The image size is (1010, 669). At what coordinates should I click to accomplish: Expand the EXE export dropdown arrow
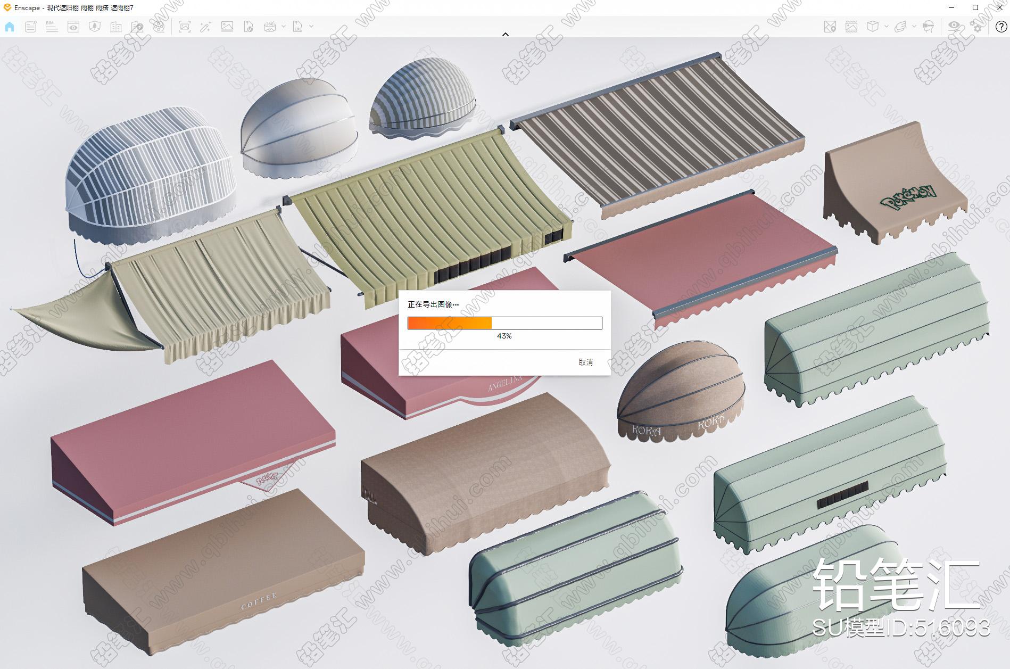[311, 26]
